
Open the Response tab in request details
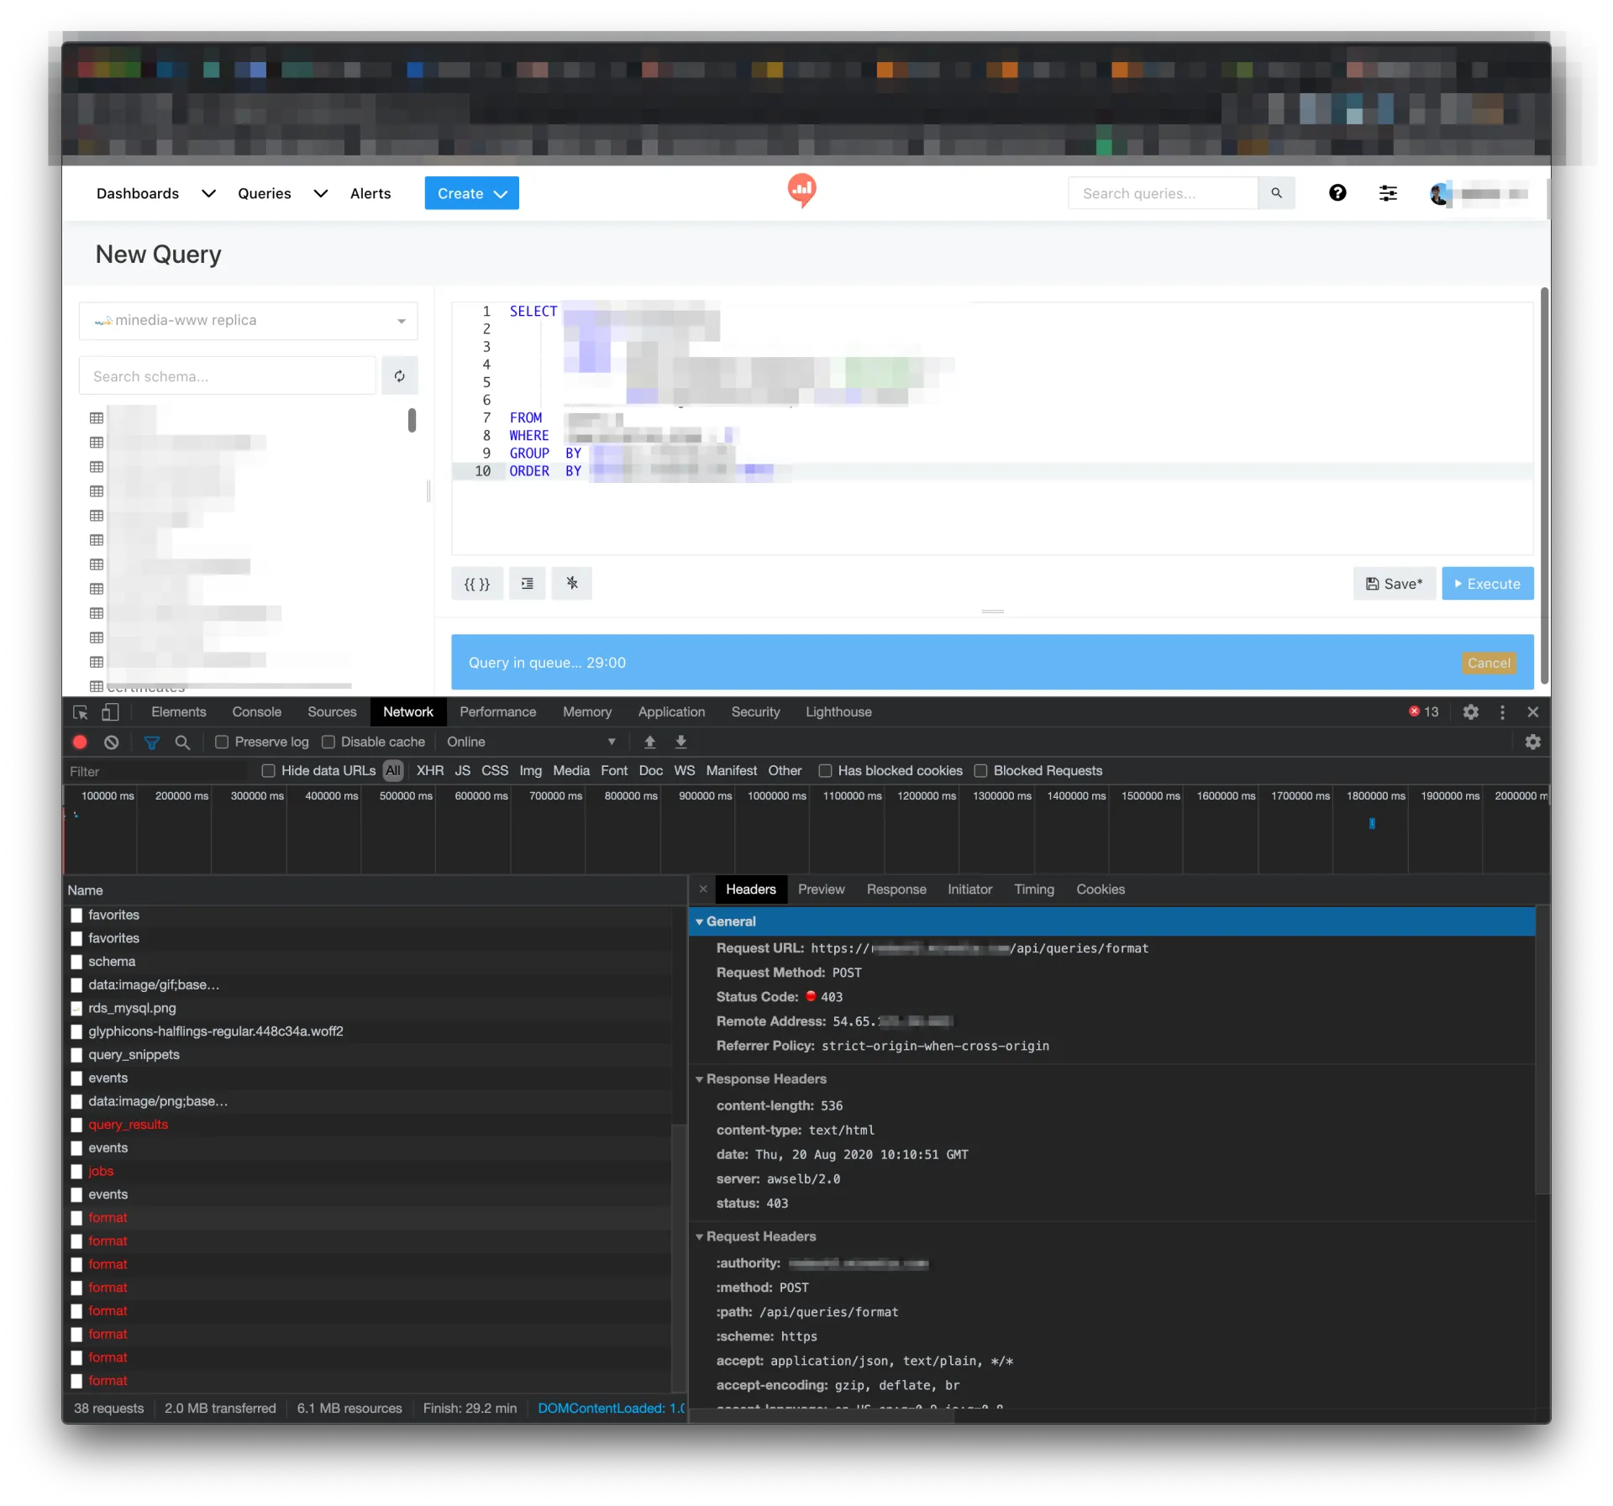(x=896, y=889)
